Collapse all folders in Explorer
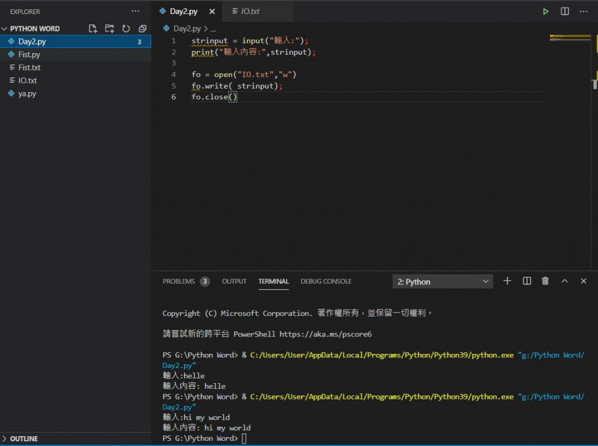This screenshot has height=446, width=598. tap(142, 29)
